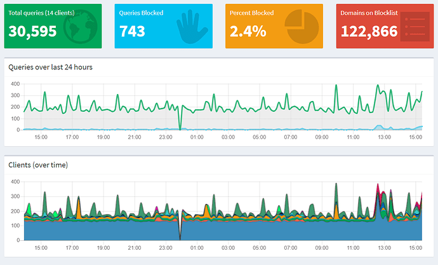
Task: Select the 2.4% percent blocked value
Action: 248,31
